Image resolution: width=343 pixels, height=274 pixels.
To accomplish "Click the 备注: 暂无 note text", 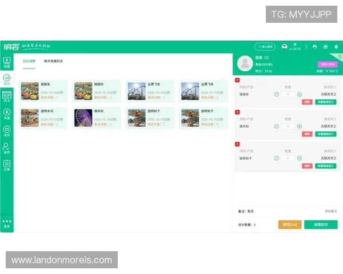I will (246, 211).
